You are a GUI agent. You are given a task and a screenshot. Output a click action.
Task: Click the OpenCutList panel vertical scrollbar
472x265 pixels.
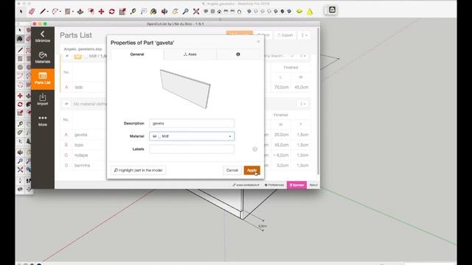point(318,101)
